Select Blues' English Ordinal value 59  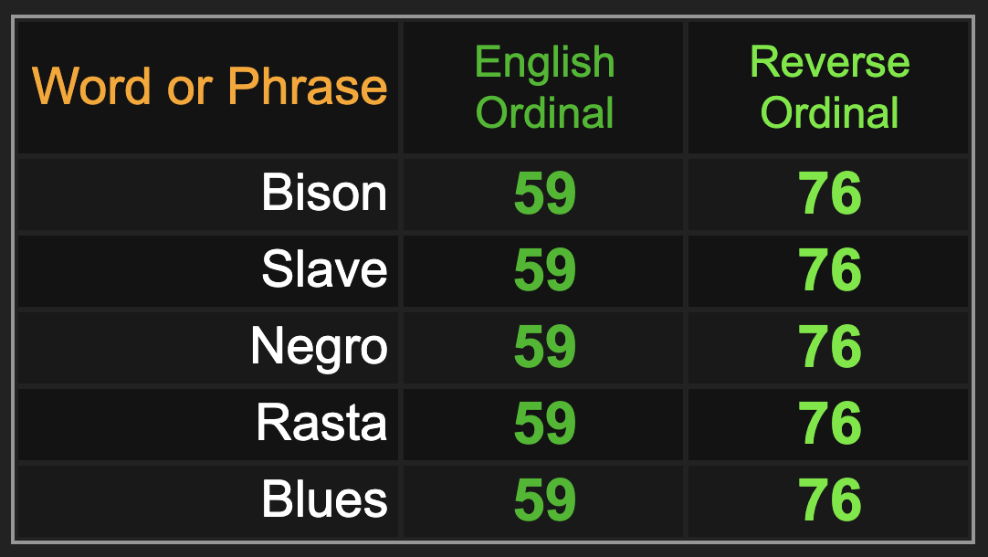pyautogui.click(x=545, y=499)
